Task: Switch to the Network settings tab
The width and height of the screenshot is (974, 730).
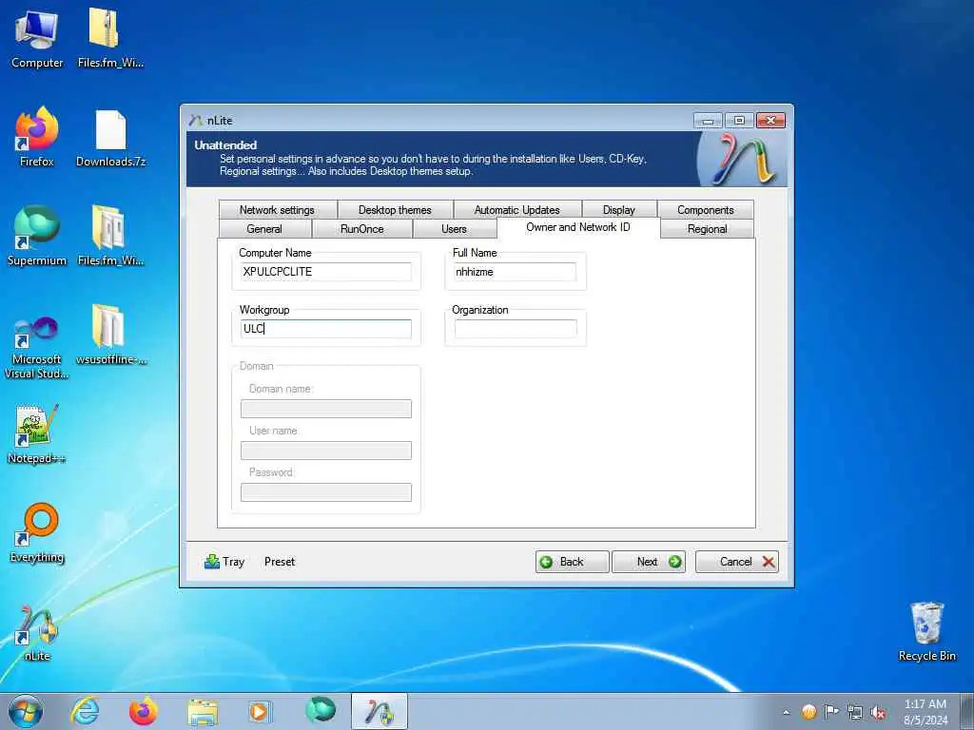Action: pyautogui.click(x=277, y=210)
